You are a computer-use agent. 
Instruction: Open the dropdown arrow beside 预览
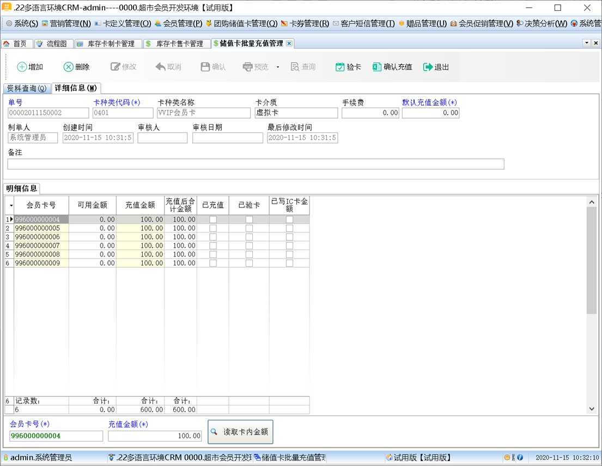pyautogui.click(x=278, y=67)
